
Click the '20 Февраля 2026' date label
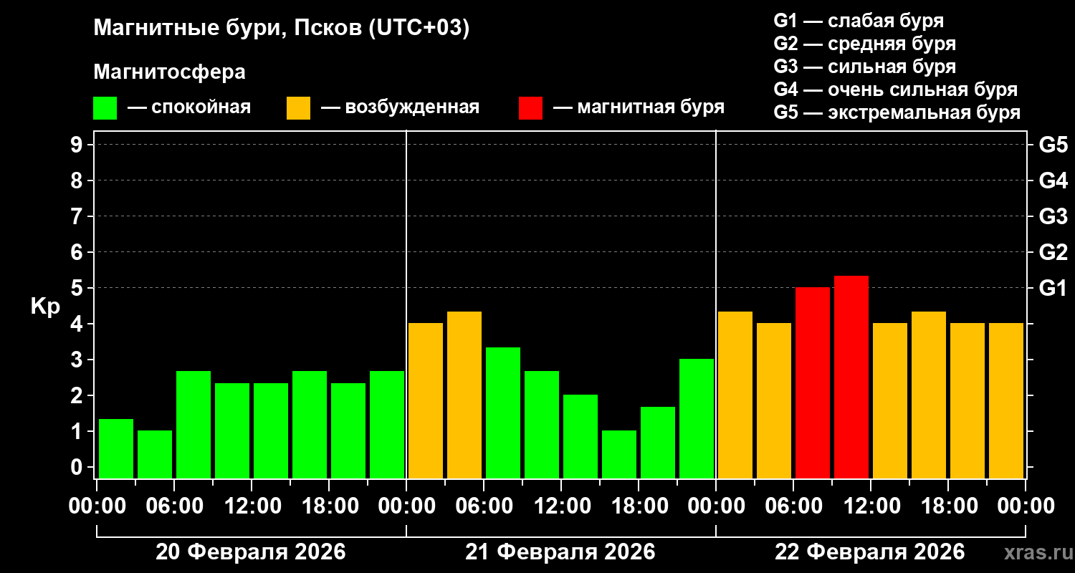pos(251,552)
